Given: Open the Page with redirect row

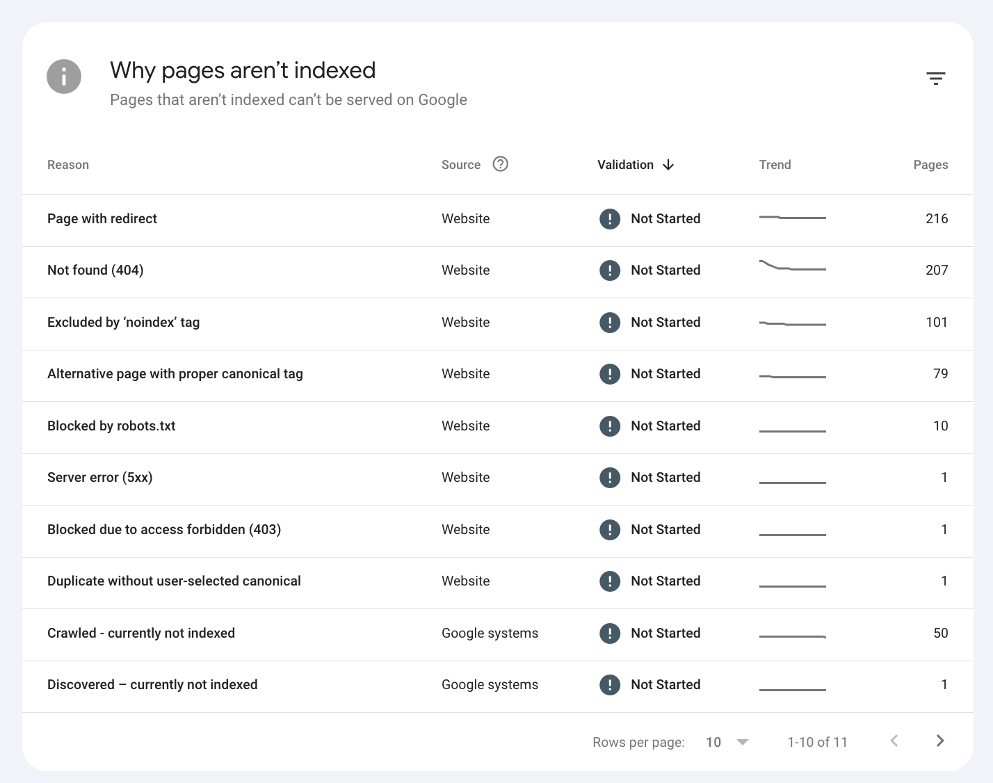Looking at the screenshot, I should point(498,220).
